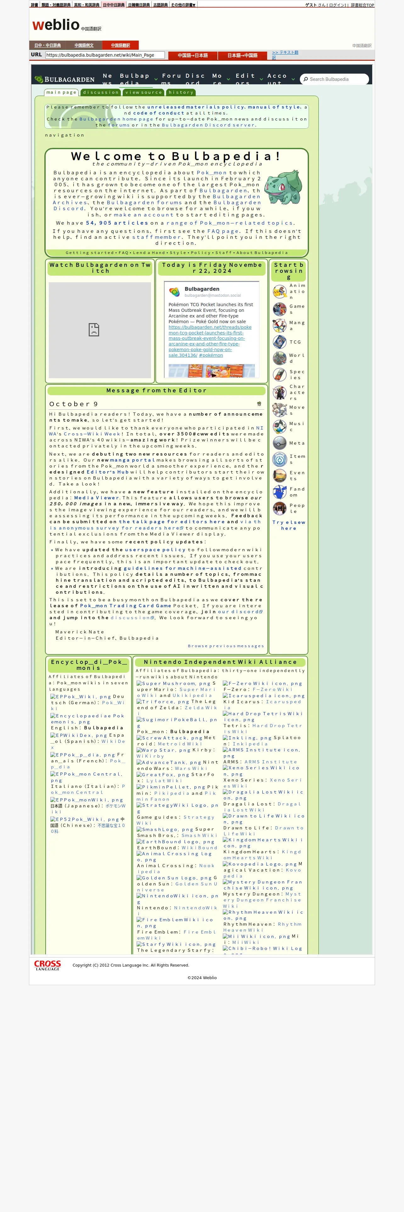The height and width of the screenshot is (1212, 404).
Task: Open the Events pagoda icon
Action: point(279,476)
